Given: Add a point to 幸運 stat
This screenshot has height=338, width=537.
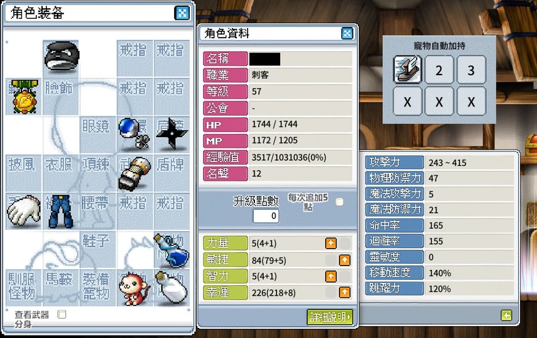Looking at the screenshot, I should 345,292.
